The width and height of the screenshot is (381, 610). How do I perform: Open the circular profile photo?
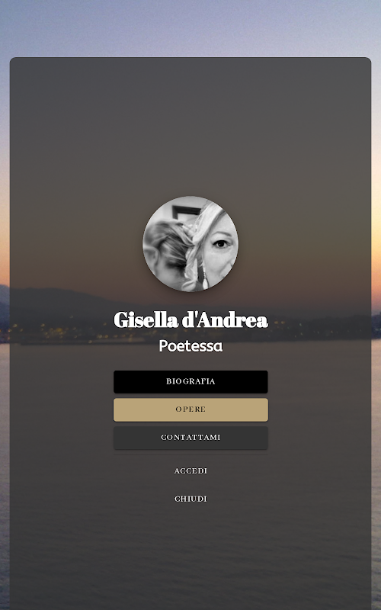coord(190,244)
